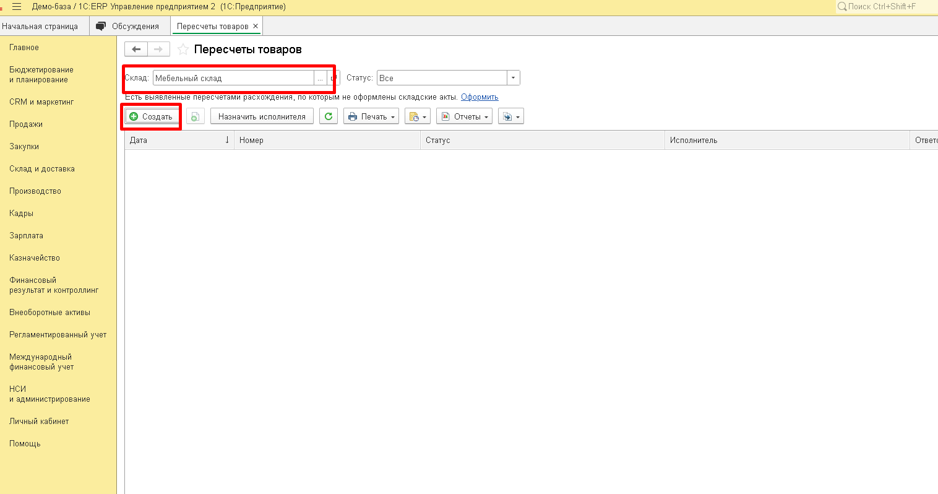Open the Казначейство section
938x494 pixels.
(x=35, y=258)
